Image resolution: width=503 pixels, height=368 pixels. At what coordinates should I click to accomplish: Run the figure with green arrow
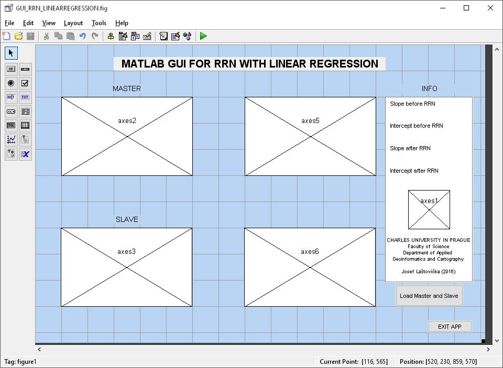[203, 36]
